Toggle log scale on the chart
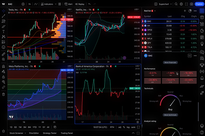 (x=127, y=127)
